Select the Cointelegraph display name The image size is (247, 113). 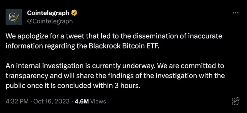(x=48, y=13)
